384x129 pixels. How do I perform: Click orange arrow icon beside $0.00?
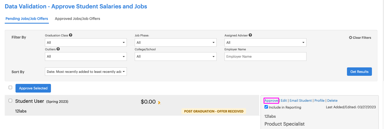pyautogui.click(x=159, y=103)
